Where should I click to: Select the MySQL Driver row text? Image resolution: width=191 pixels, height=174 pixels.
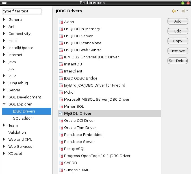tap(78, 114)
